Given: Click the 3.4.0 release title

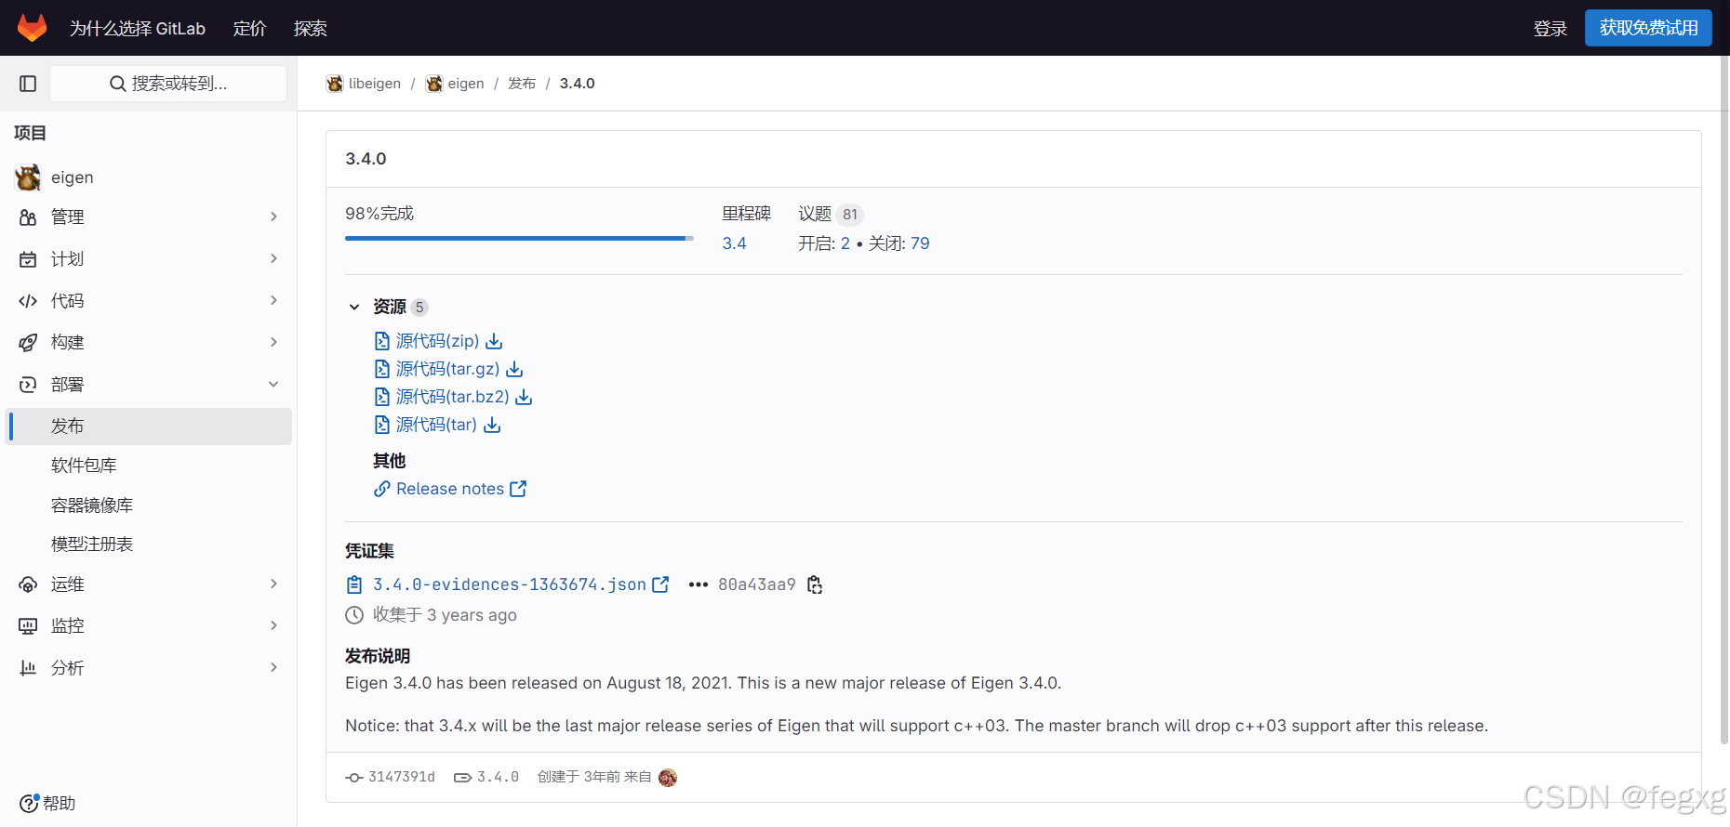Looking at the screenshot, I should click(x=366, y=159).
